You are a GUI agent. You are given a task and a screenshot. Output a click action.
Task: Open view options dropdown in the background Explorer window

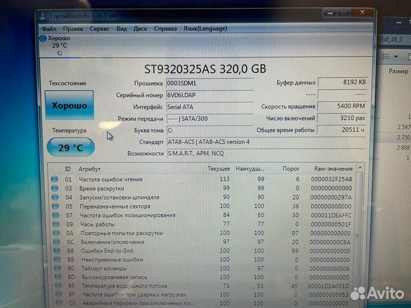pyautogui.click(x=396, y=56)
